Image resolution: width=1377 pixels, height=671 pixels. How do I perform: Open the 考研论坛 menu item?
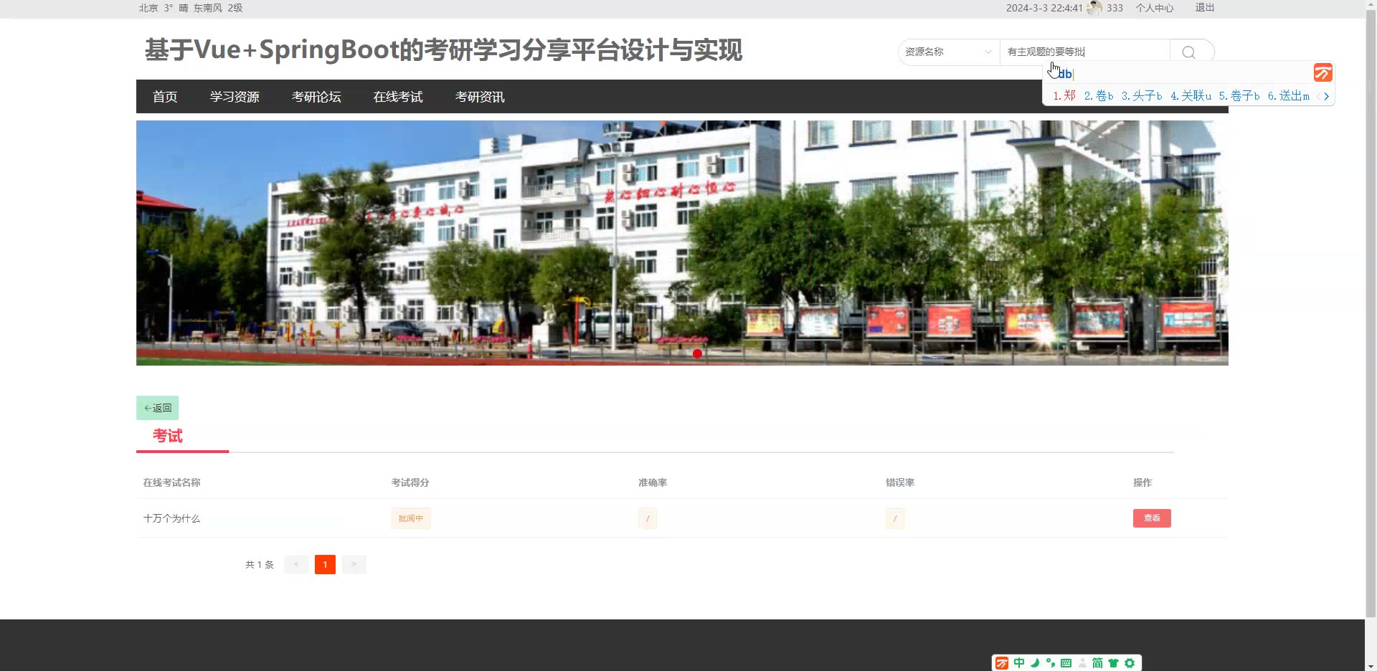pyautogui.click(x=316, y=97)
